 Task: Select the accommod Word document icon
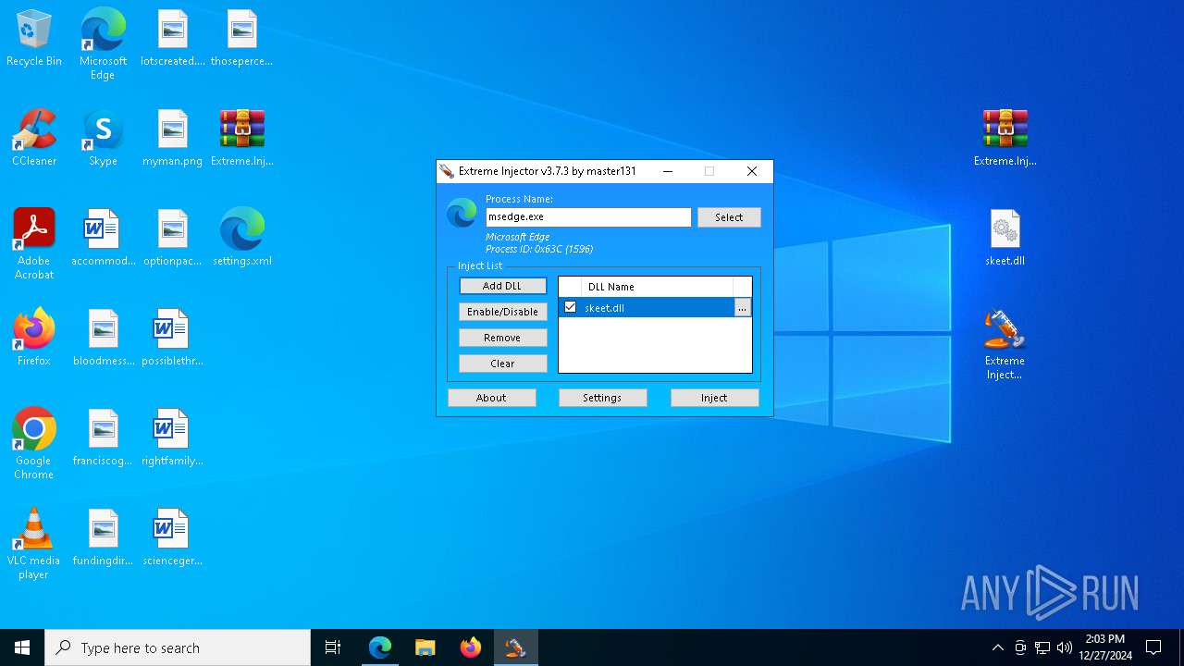coord(103,239)
